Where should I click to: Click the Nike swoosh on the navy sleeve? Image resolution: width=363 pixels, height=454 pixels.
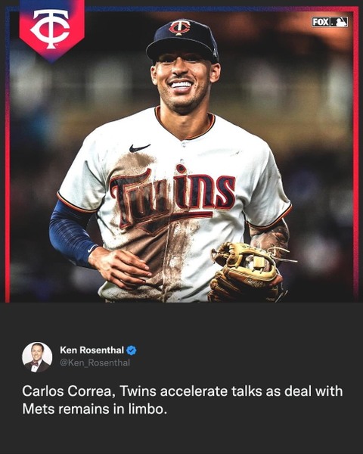tap(92, 249)
